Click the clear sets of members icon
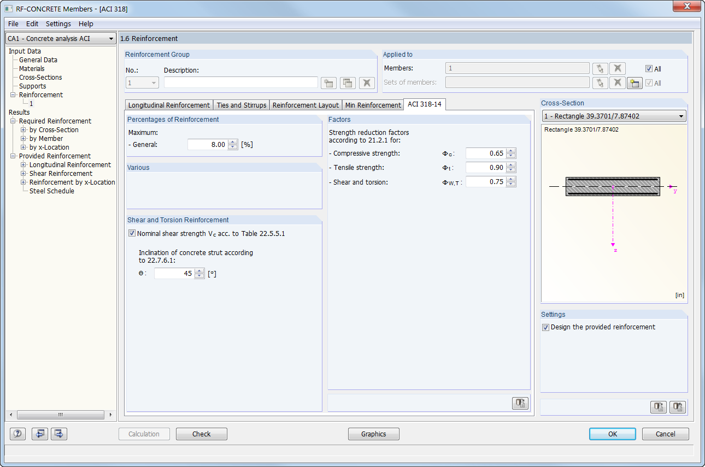The image size is (705, 467). point(617,83)
